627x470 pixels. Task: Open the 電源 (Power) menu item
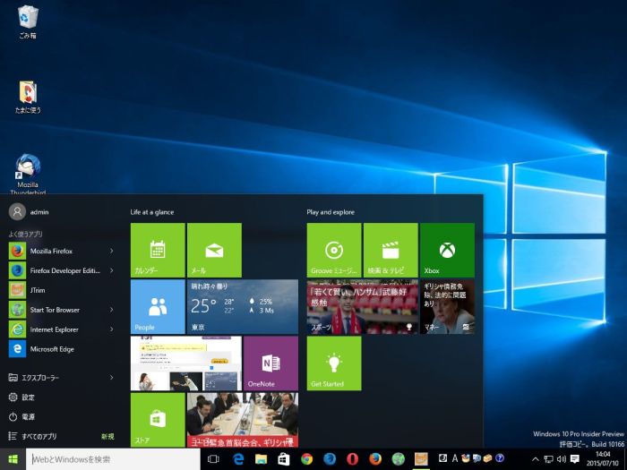click(29, 416)
